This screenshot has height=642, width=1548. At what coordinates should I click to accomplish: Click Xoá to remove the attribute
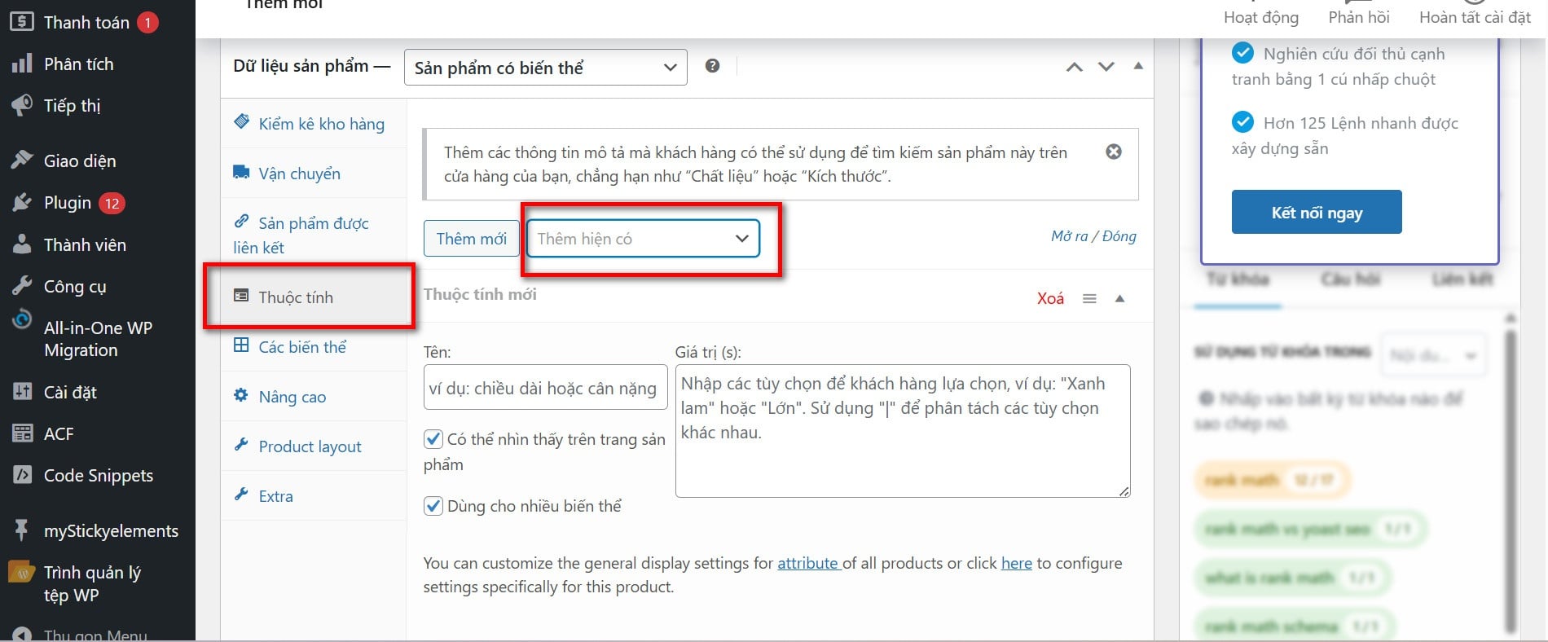pyautogui.click(x=1050, y=299)
